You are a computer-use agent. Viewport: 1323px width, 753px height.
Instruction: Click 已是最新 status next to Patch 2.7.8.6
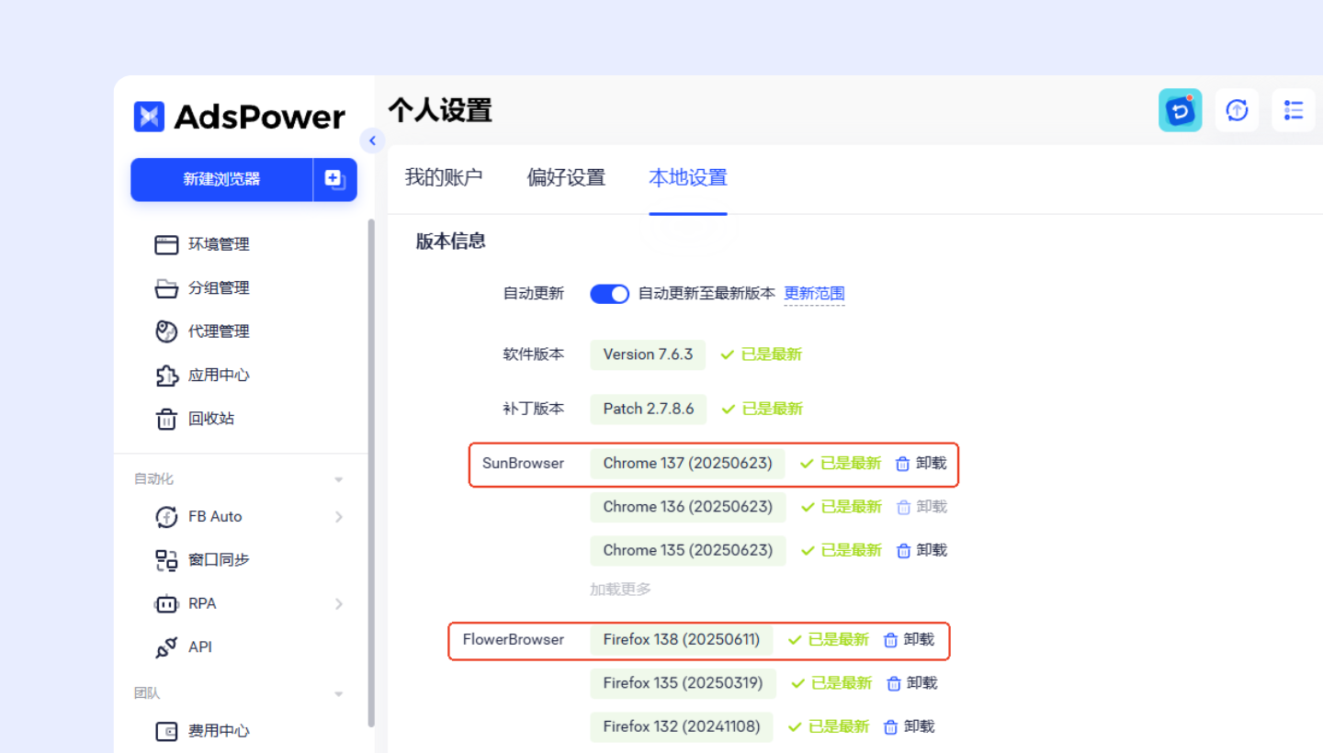[x=762, y=409]
